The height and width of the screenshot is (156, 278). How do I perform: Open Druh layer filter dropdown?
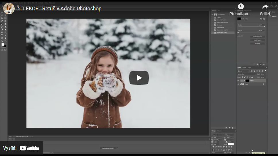pyautogui.click(x=243, y=71)
